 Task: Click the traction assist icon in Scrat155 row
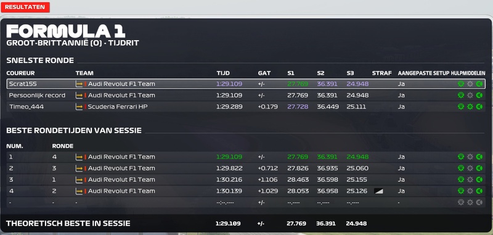click(461, 84)
